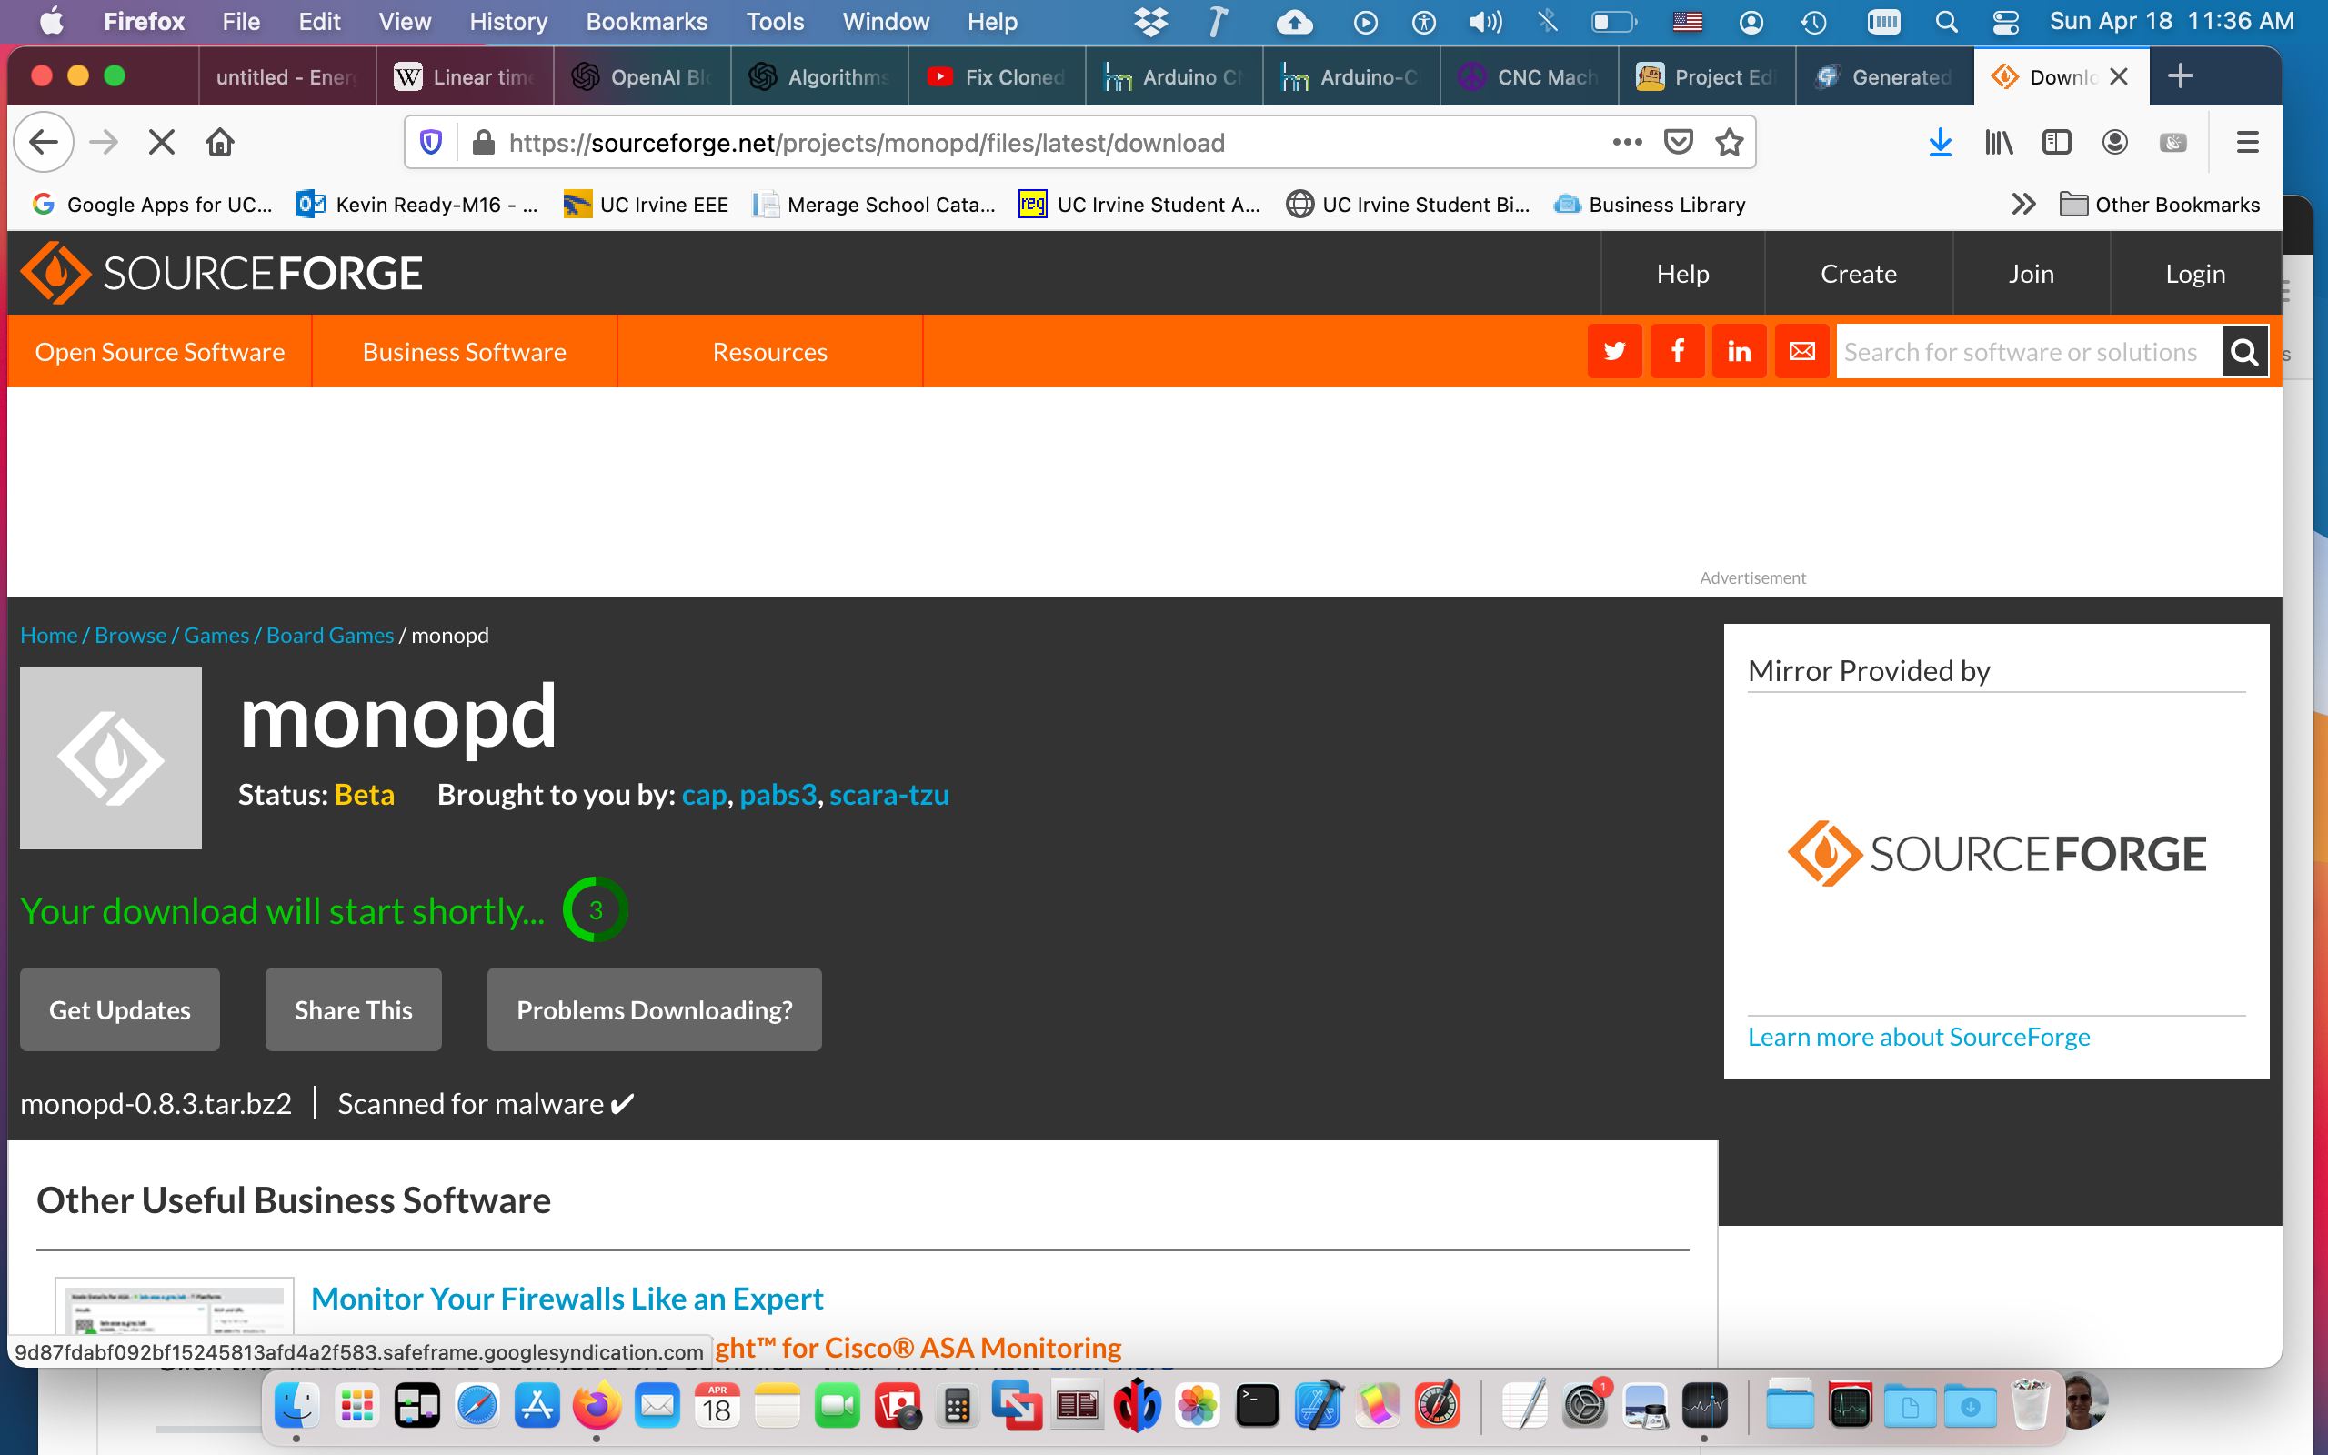Switch to the Linear time tab
The image size is (2328, 1455).
coord(465,77)
